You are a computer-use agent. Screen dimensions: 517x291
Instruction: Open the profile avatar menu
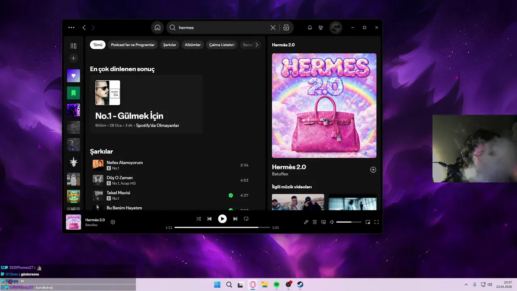point(336,27)
